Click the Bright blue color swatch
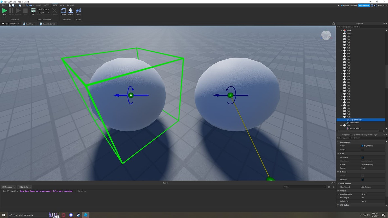Image resolution: width=388 pixels, height=218 pixels. pyautogui.click(x=362, y=146)
